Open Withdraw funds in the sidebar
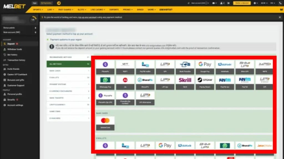Screen dimensions: 284x159 point(14,49)
